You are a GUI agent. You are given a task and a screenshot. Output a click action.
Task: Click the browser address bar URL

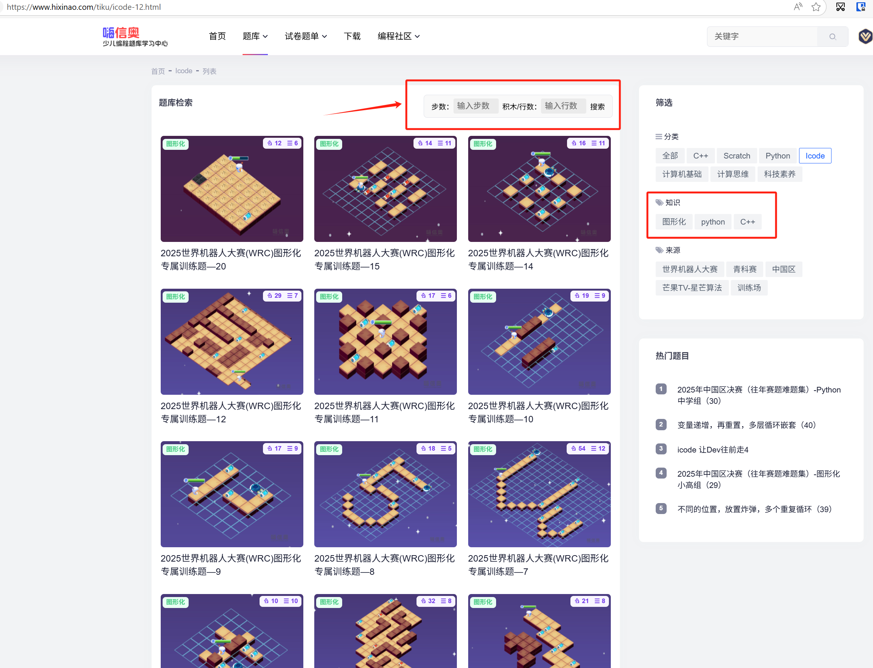point(83,7)
